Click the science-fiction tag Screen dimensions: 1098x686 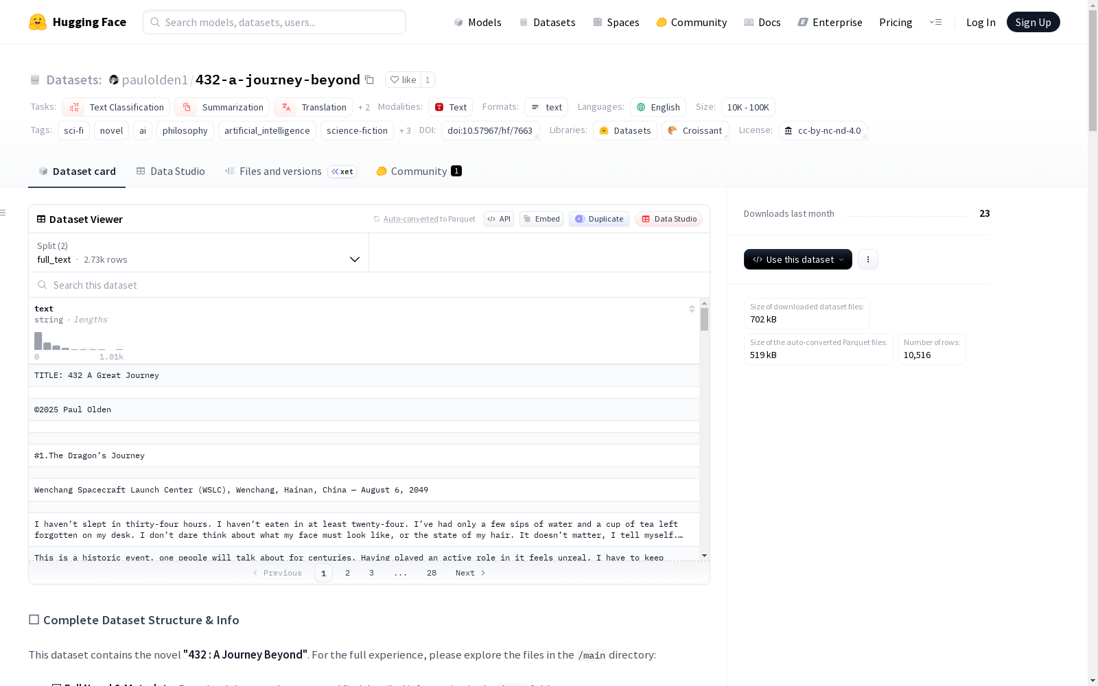[x=357, y=130]
